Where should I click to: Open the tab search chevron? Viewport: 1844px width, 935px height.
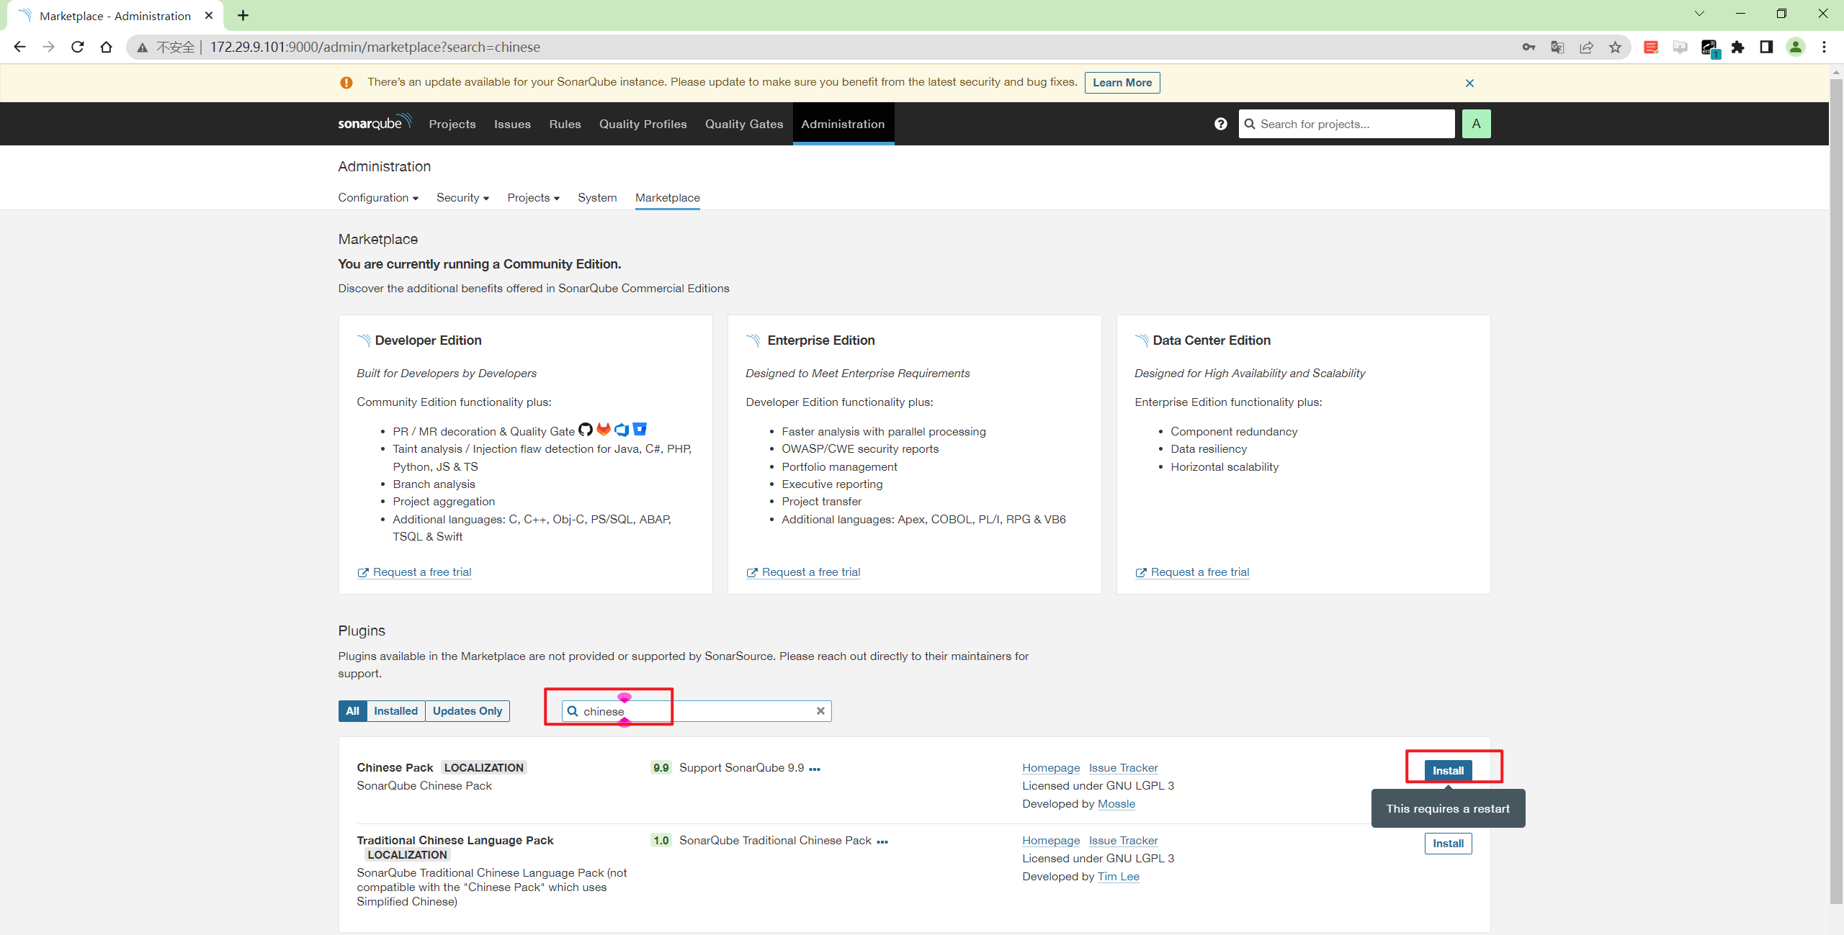pos(1699,14)
